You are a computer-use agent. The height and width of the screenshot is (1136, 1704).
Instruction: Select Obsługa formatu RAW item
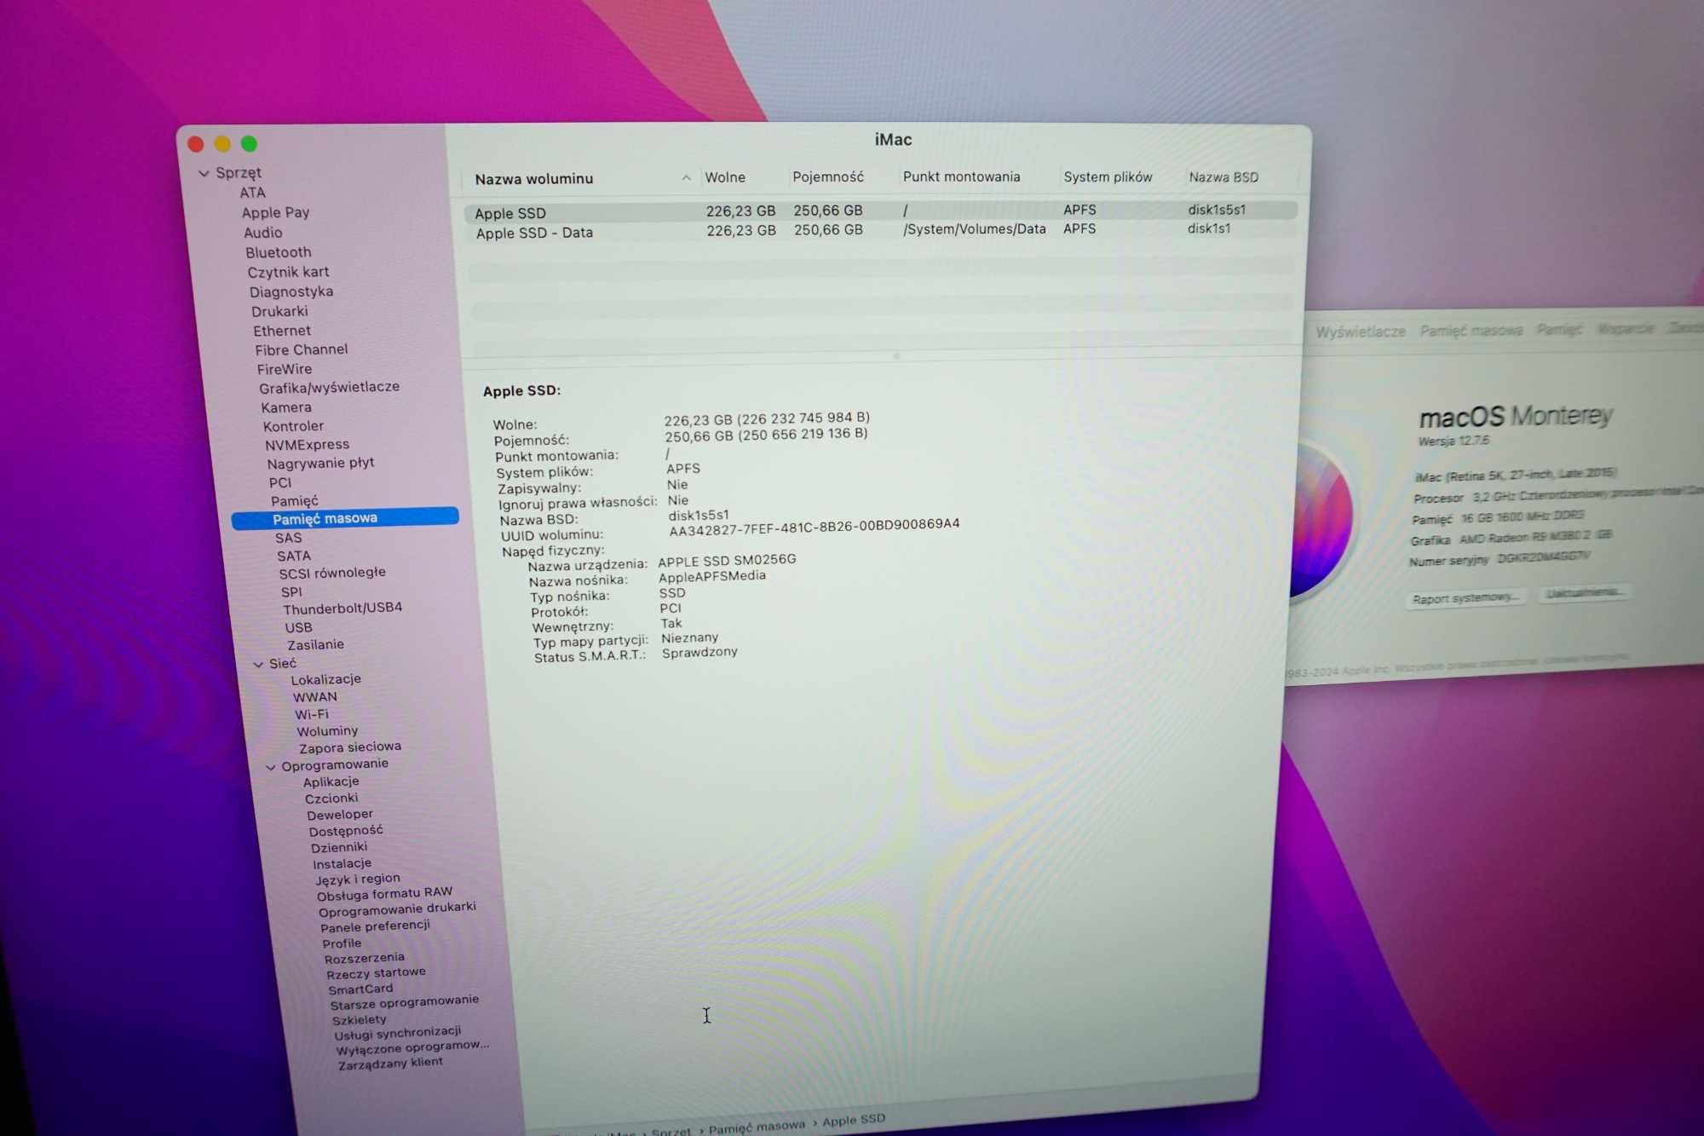(x=384, y=894)
